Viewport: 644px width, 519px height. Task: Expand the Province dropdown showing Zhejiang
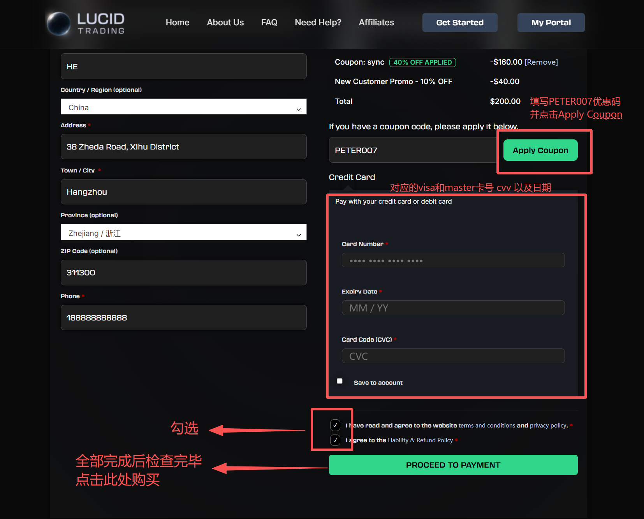click(x=183, y=233)
